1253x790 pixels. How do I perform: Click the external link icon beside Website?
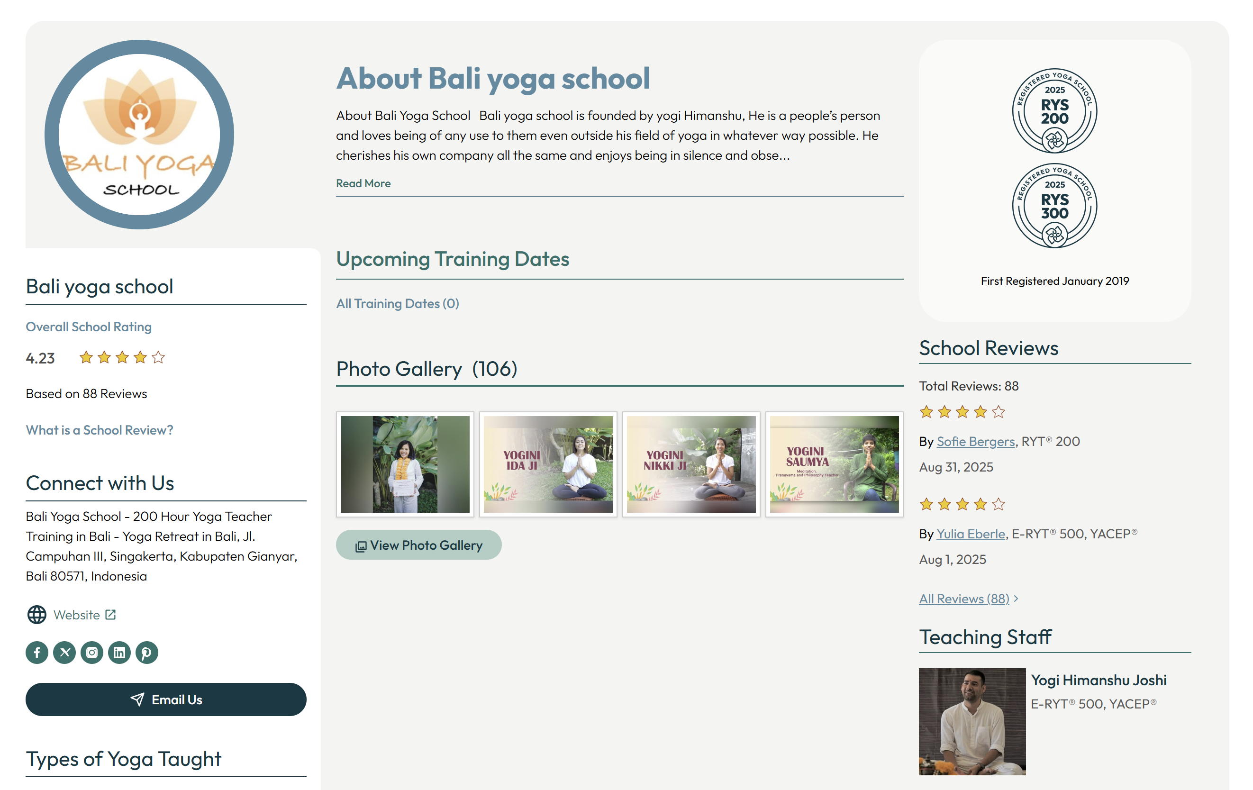[x=110, y=615]
